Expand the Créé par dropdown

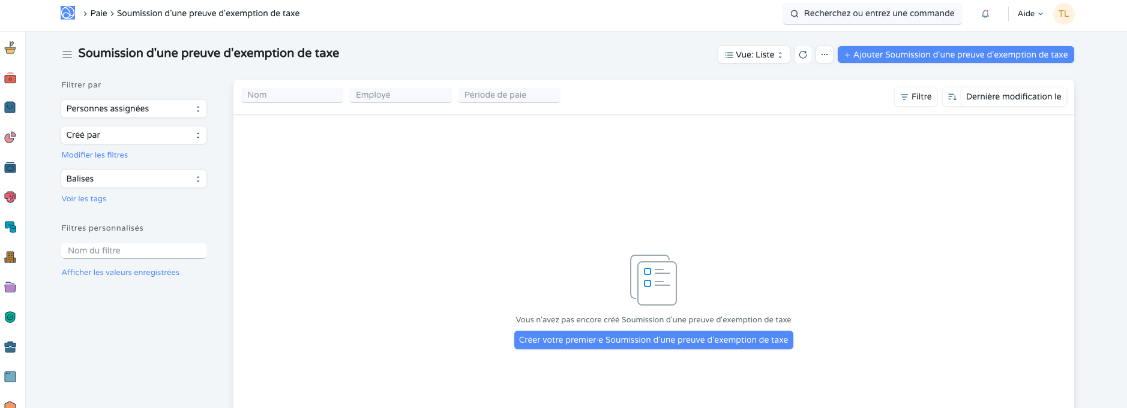(133, 135)
